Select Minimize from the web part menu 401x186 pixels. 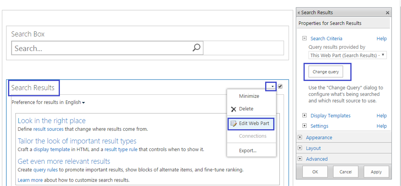pos(249,96)
